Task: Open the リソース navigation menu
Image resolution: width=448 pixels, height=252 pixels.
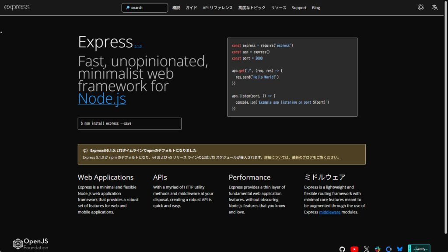Action: pyautogui.click(x=278, y=8)
